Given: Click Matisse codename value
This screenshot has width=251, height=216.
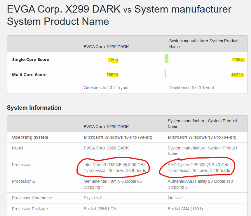Looking at the screenshot, I should (x=175, y=198).
